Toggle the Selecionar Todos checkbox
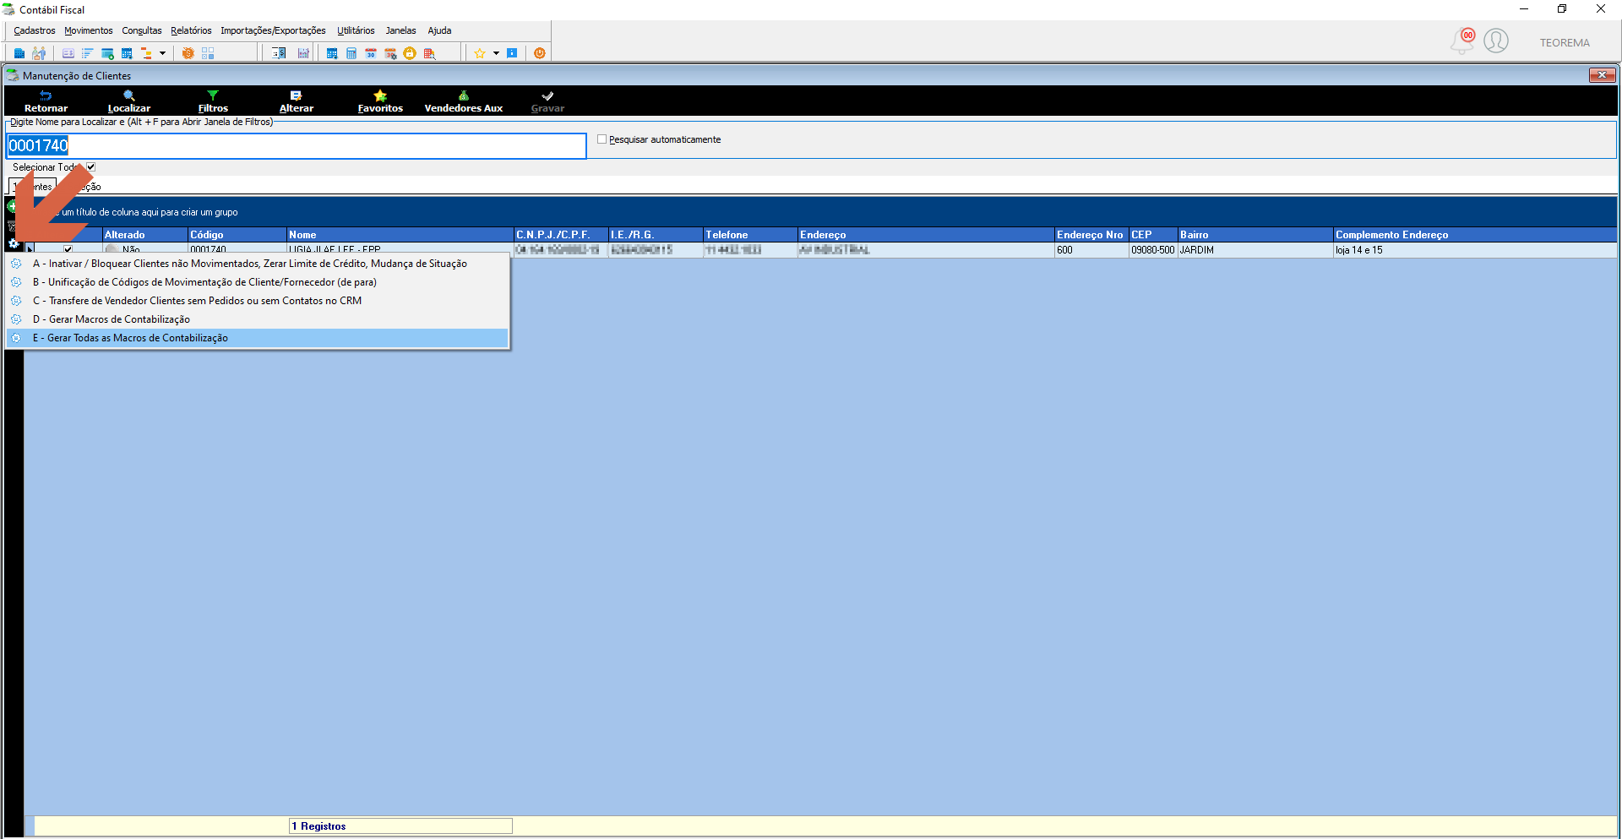 (91, 167)
